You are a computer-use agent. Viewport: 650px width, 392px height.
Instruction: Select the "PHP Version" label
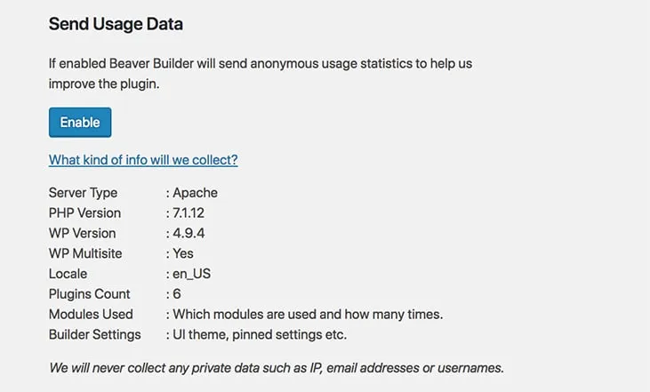pyautogui.click(x=84, y=213)
